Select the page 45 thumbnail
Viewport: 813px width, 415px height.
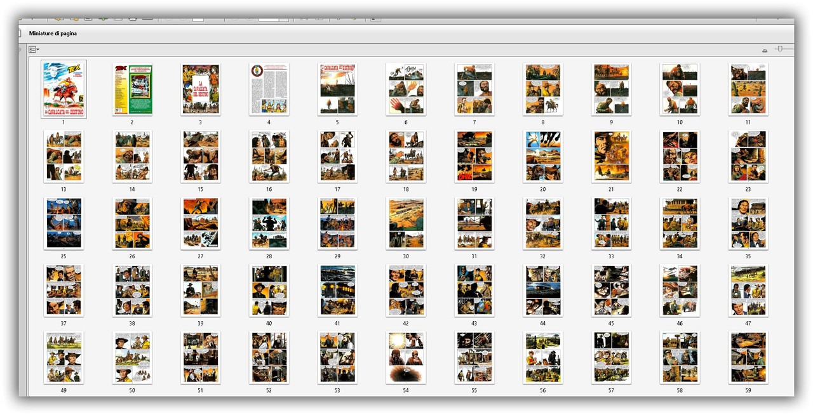611,291
